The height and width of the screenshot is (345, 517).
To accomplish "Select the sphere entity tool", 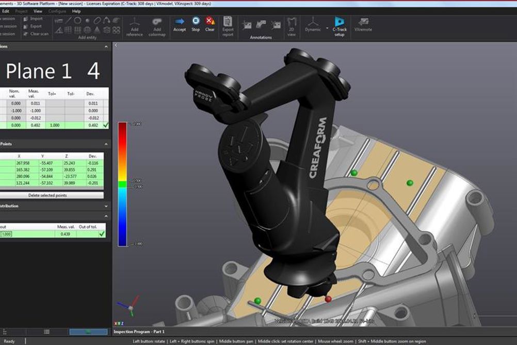I will click(87, 30).
